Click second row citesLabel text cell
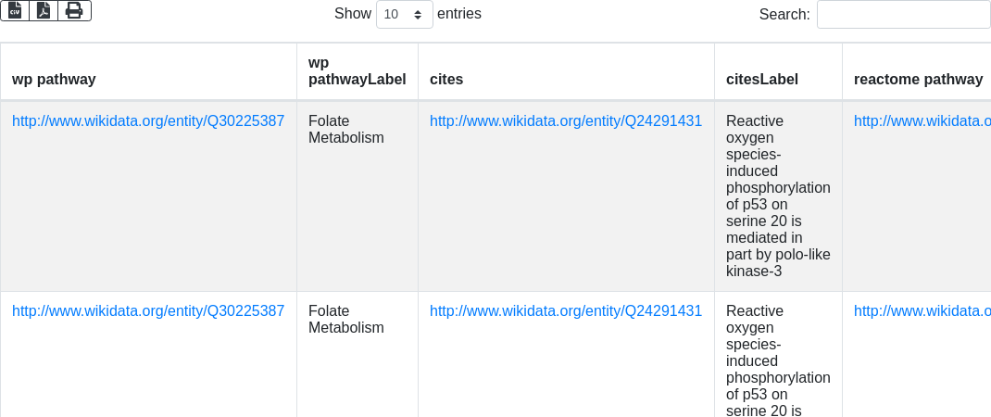Viewport: 991px width, 417px height. [777, 361]
